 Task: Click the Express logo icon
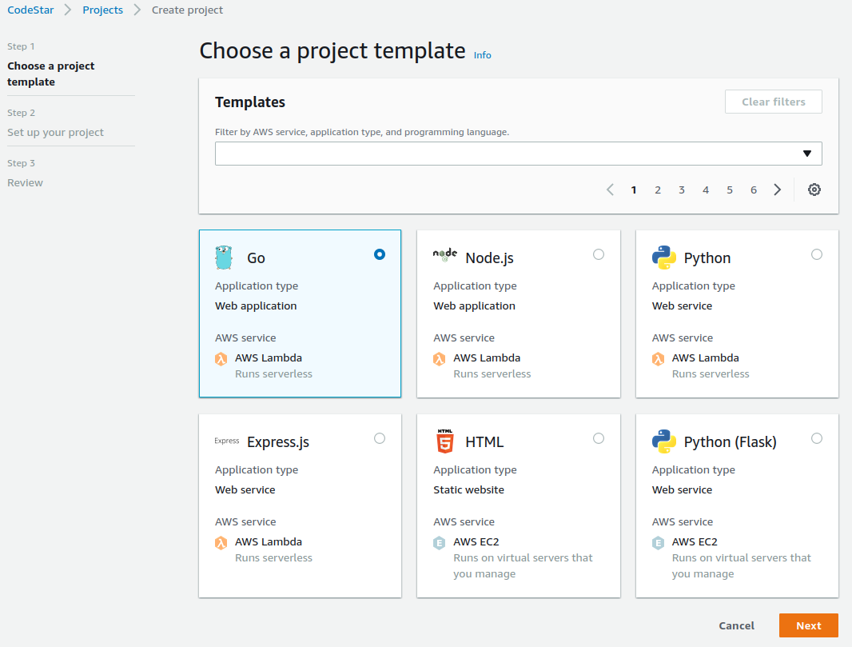[x=226, y=441]
